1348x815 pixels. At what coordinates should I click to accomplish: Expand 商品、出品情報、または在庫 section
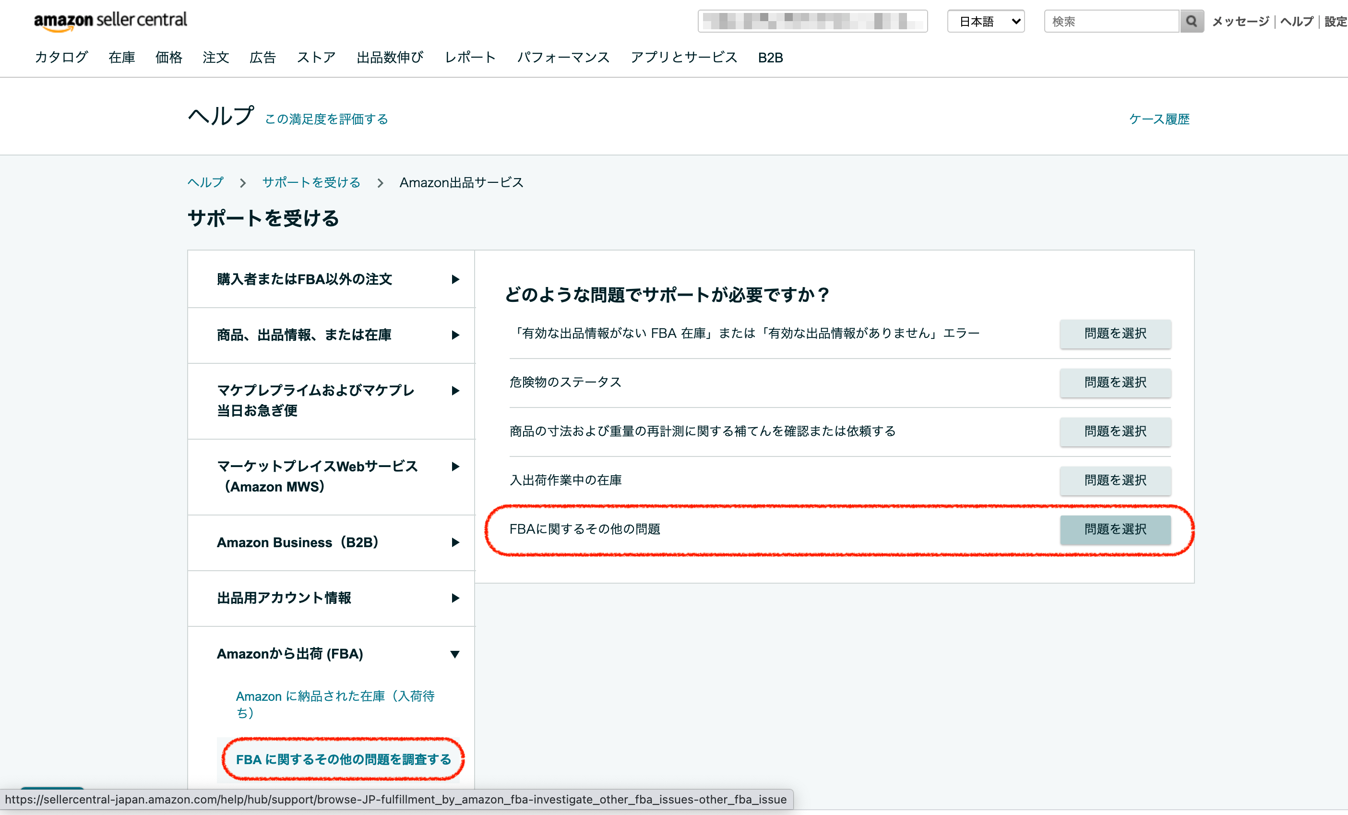(454, 335)
